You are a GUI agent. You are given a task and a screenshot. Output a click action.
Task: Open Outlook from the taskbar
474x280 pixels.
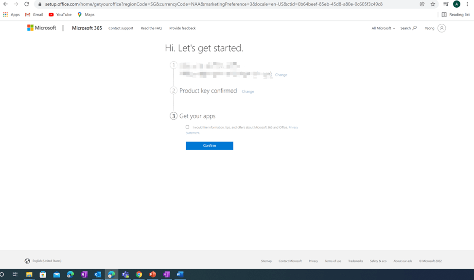pyautogui.click(x=98, y=275)
